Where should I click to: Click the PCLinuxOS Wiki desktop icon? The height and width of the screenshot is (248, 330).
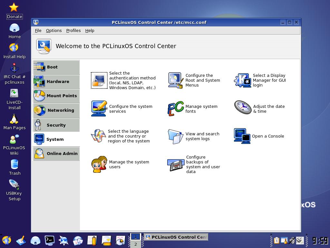pyautogui.click(x=14, y=145)
